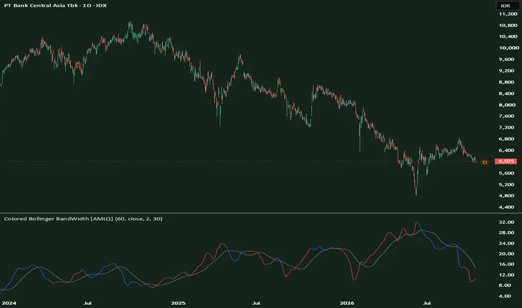The height and width of the screenshot is (308, 522).
Task: Click the 2026 time axis label
Action: [347, 303]
